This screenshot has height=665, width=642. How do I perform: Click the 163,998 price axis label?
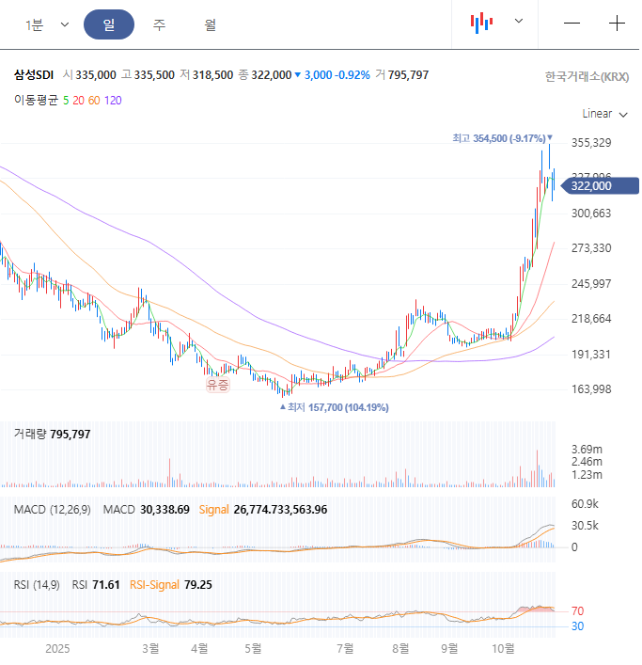tap(591, 388)
